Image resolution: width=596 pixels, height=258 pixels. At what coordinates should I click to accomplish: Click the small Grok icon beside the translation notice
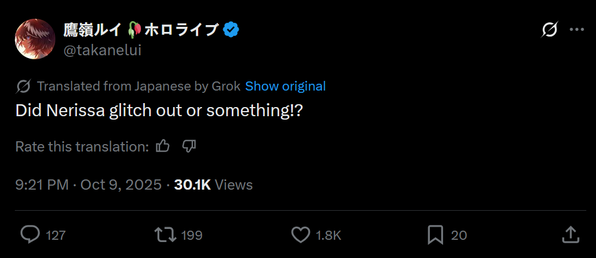(x=23, y=87)
